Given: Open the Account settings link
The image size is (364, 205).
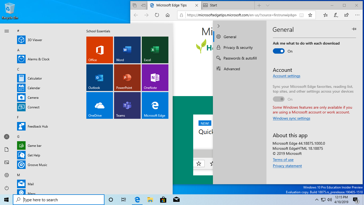Looking at the screenshot, I should pos(286,76).
